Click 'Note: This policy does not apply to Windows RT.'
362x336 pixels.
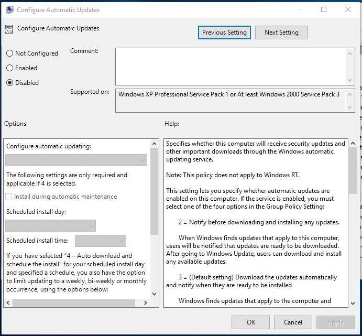[233, 175]
